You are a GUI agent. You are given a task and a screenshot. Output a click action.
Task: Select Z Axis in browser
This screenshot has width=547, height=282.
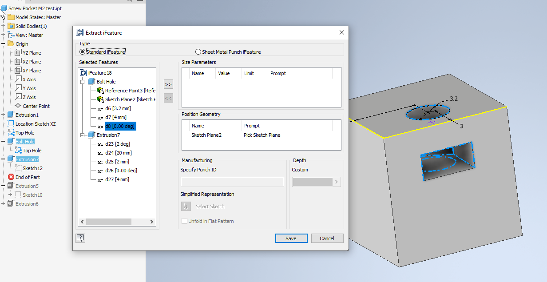click(x=29, y=97)
